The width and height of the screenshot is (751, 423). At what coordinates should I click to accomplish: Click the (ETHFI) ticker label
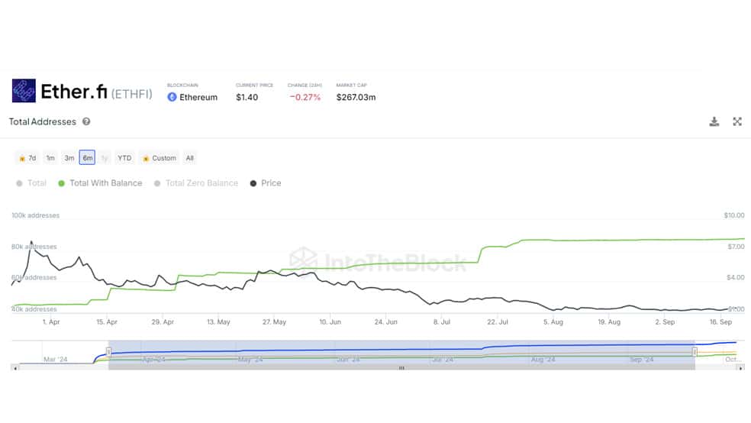coord(132,94)
